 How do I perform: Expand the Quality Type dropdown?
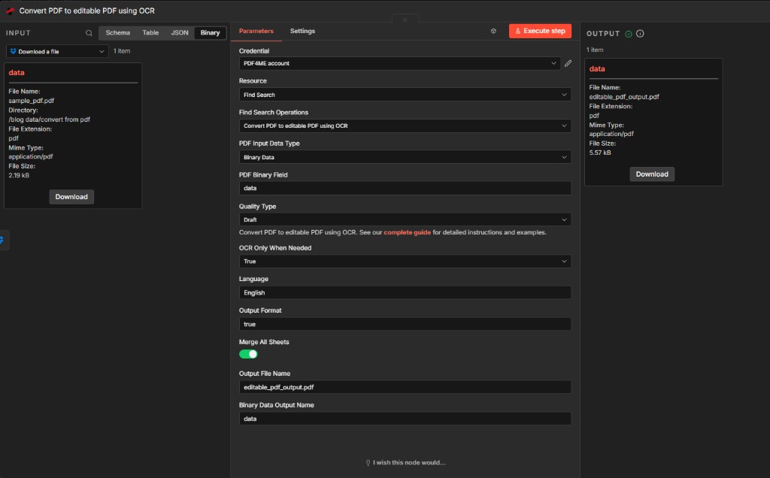point(405,219)
